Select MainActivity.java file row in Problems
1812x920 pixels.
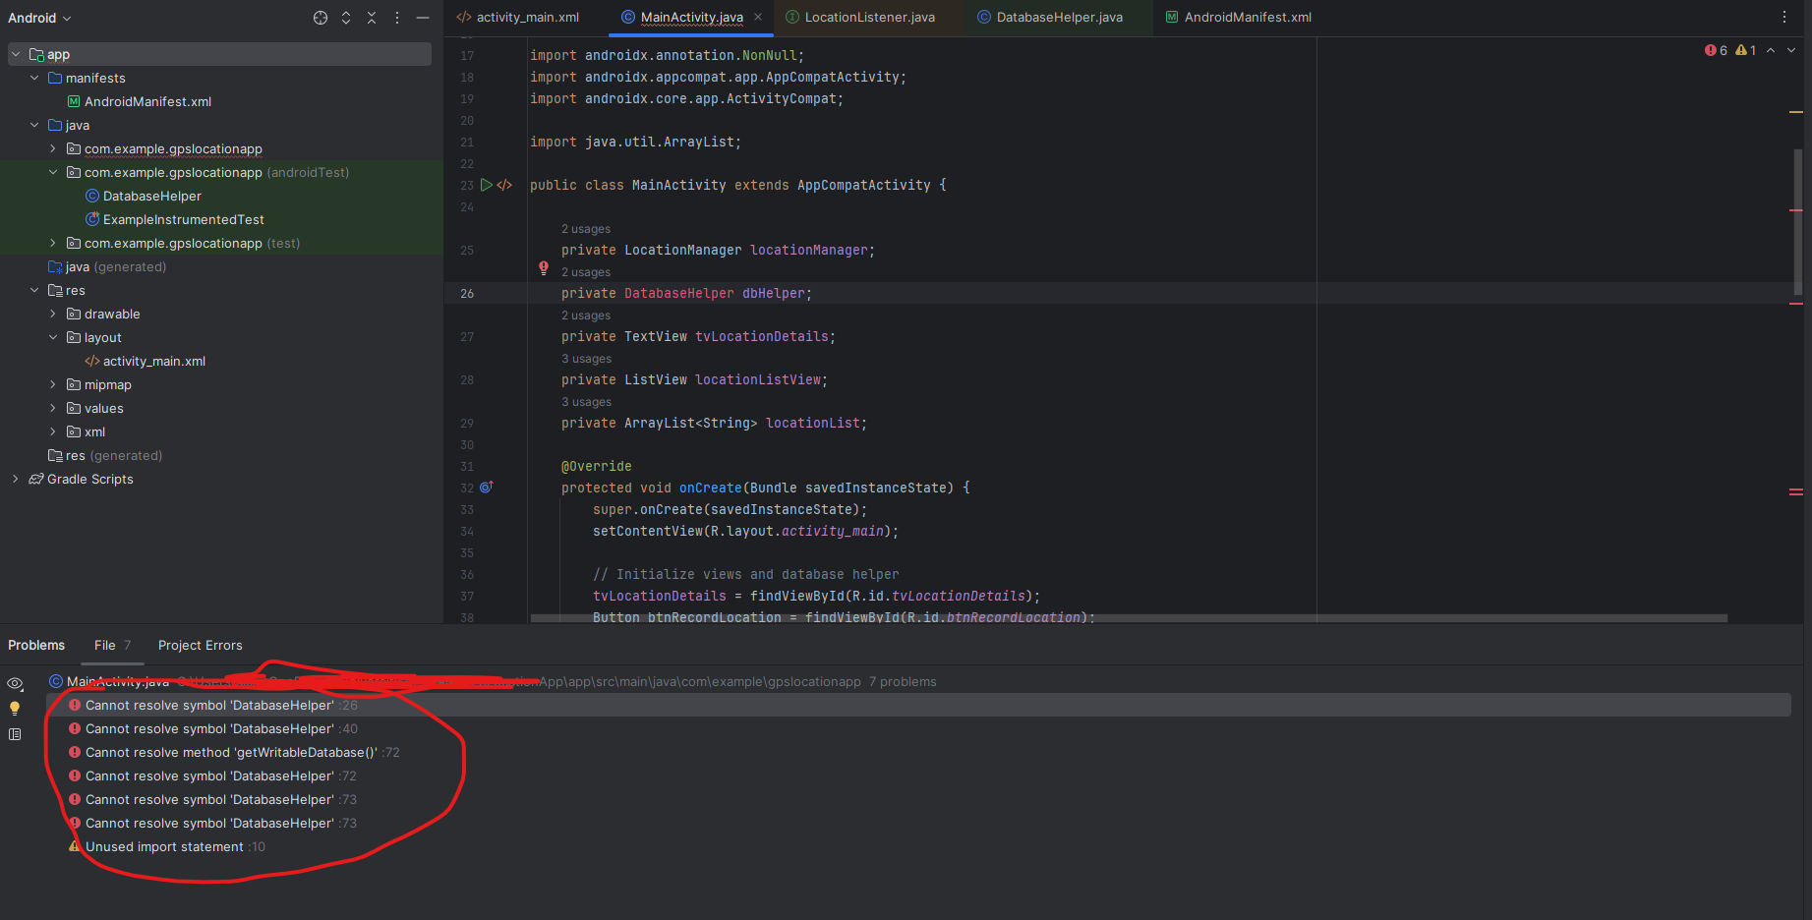coord(918,681)
